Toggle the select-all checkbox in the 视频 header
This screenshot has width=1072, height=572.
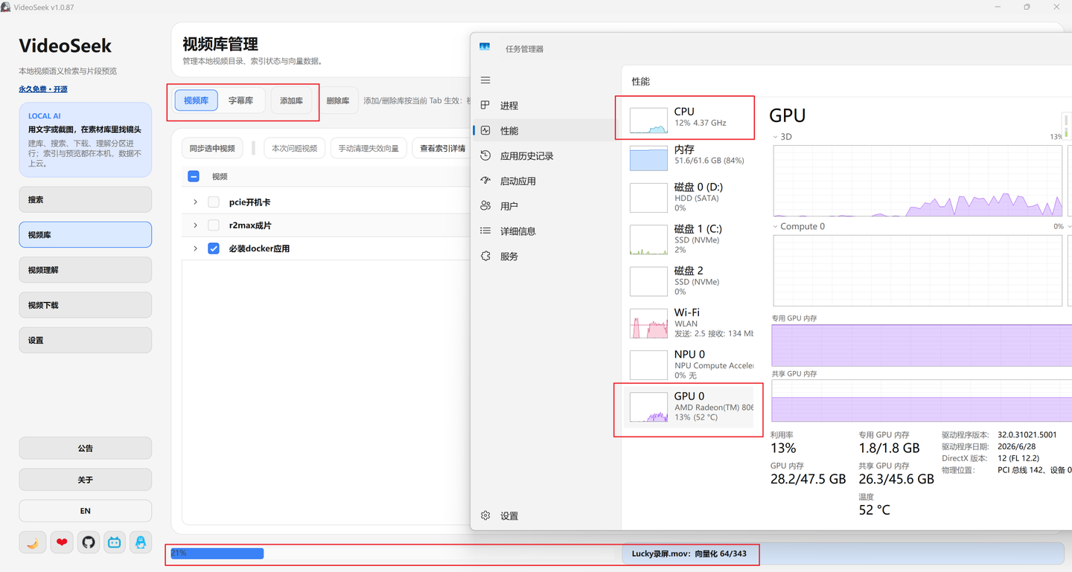[x=194, y=176]
